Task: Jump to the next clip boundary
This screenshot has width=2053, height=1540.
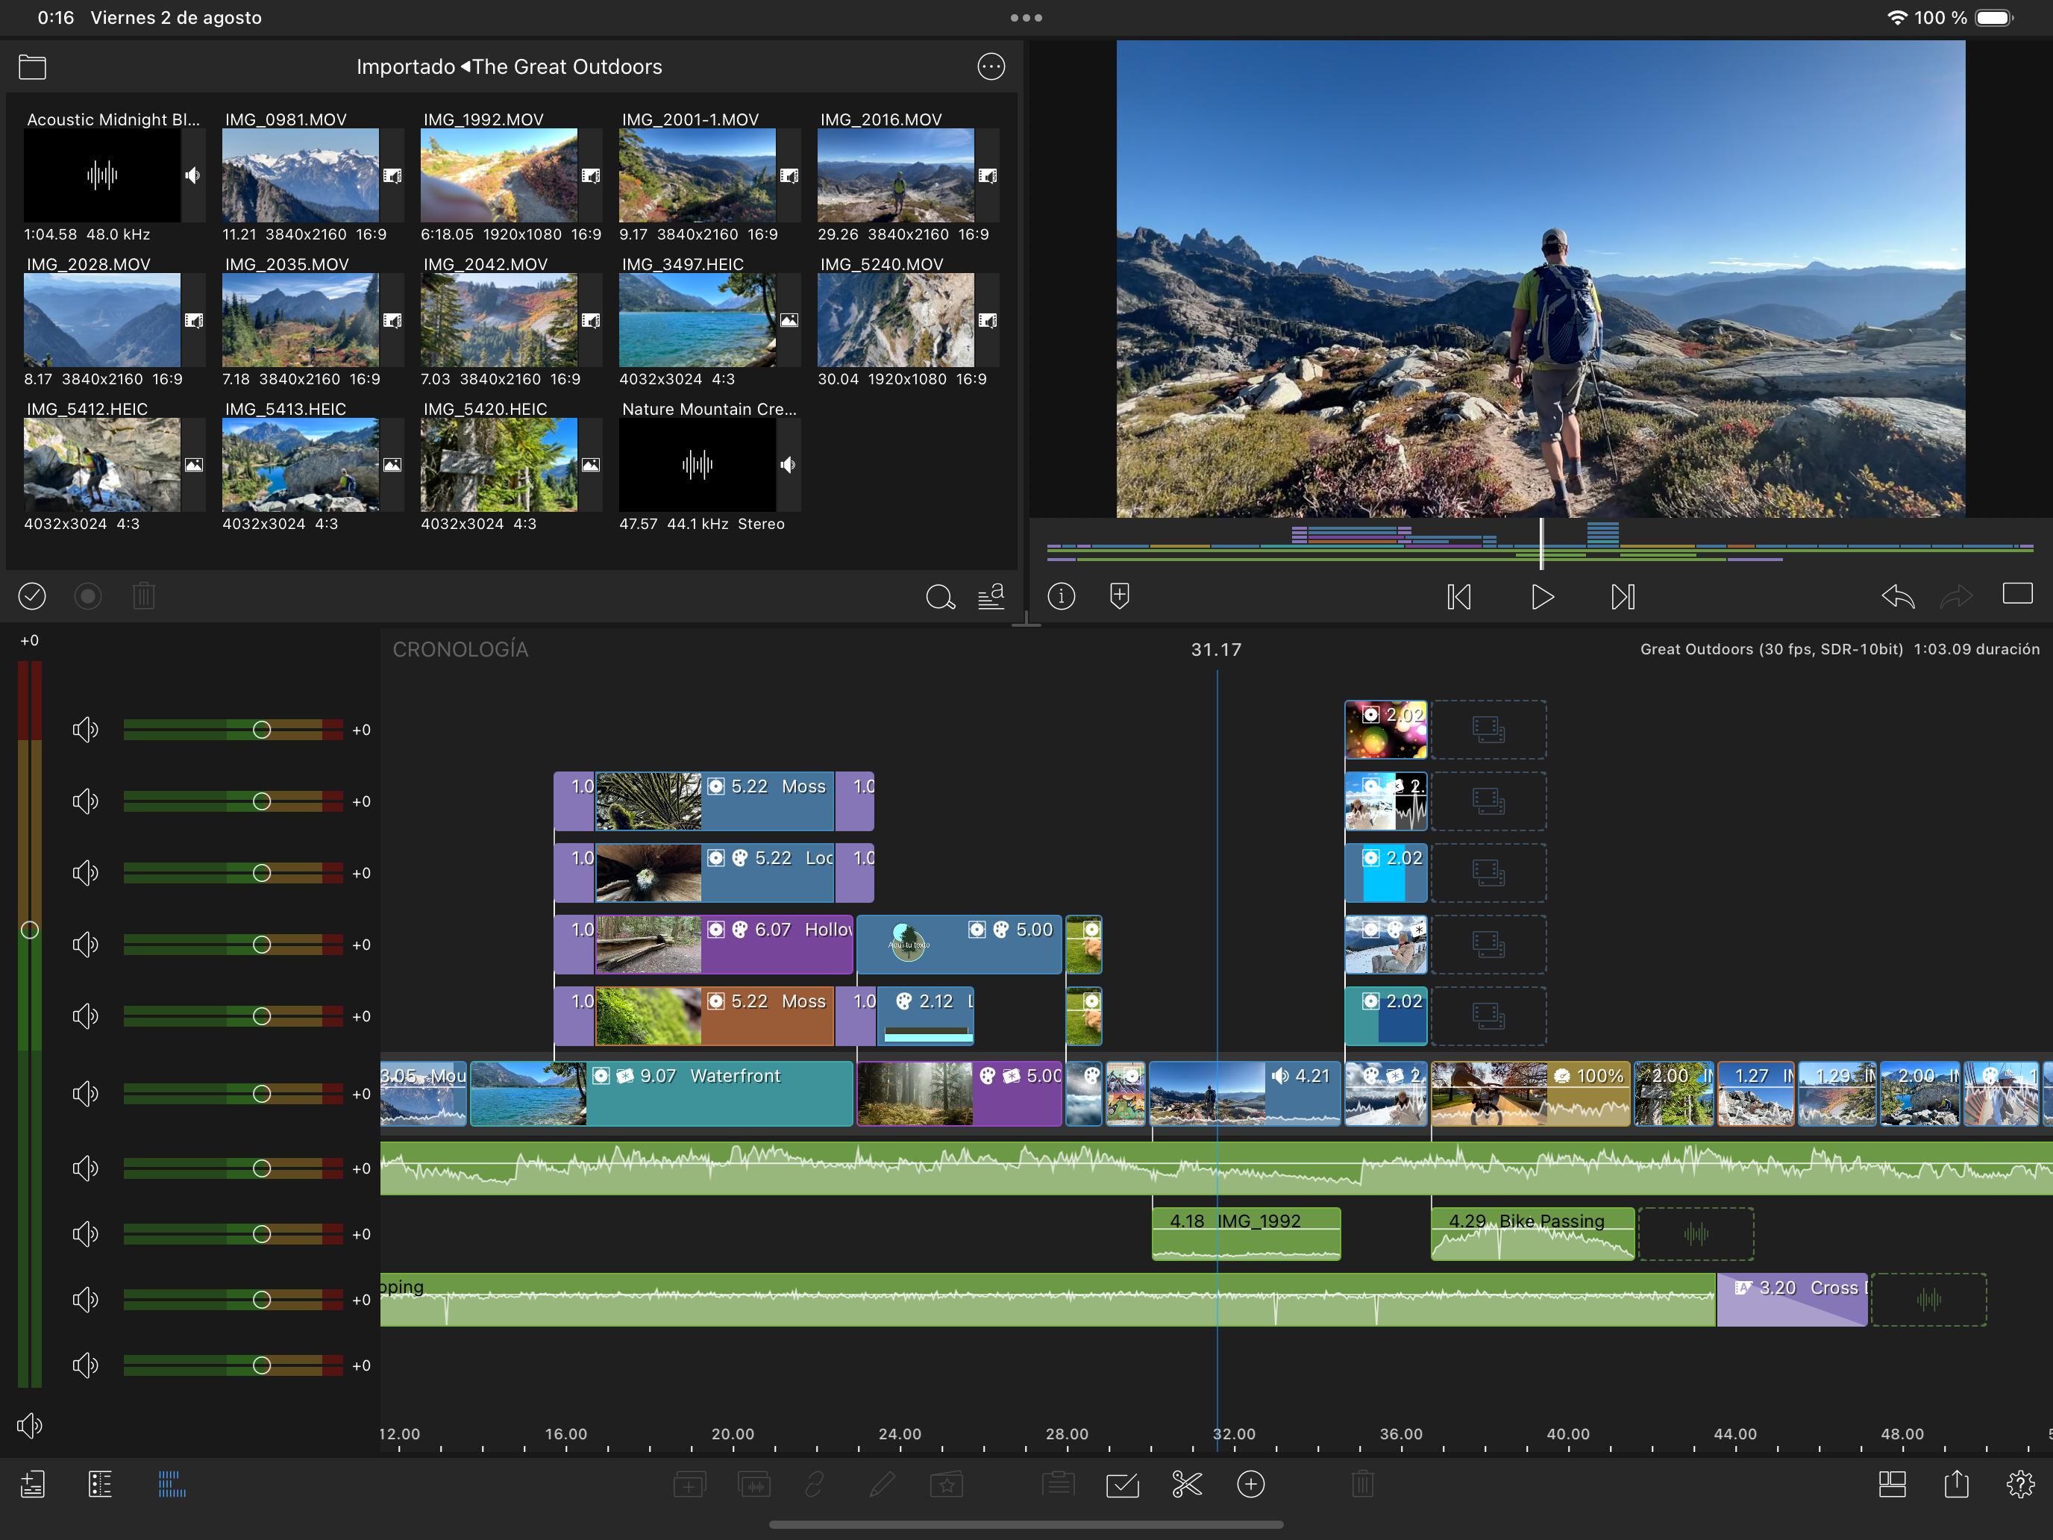Action: coord(1623,597)
